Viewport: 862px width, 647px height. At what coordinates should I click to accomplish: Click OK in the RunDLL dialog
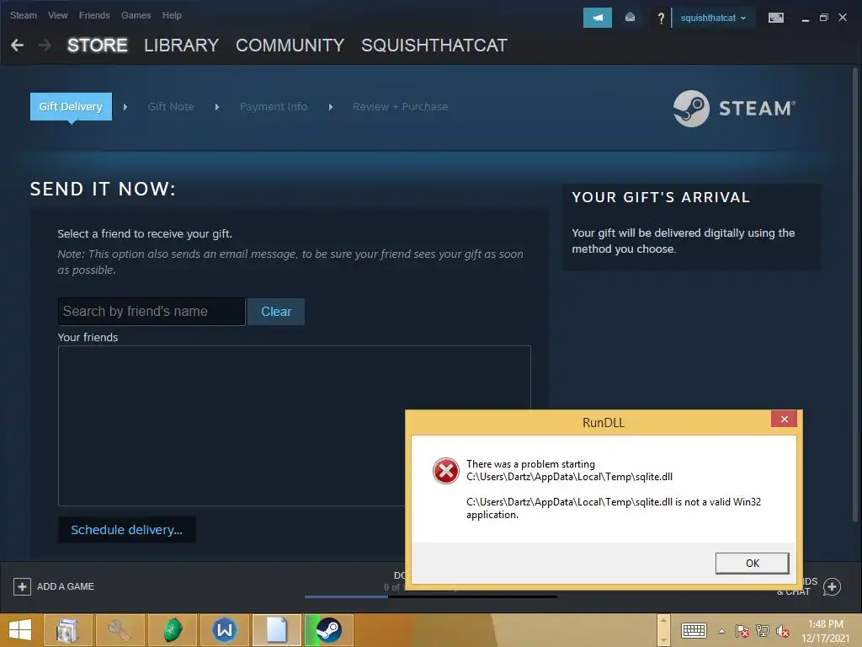click(752, 564)
